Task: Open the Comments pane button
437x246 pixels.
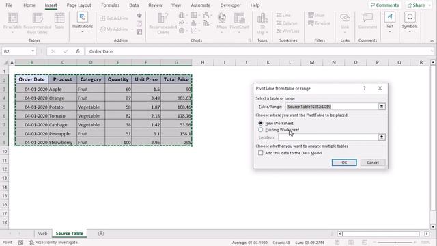Action: tap(384, 5)
